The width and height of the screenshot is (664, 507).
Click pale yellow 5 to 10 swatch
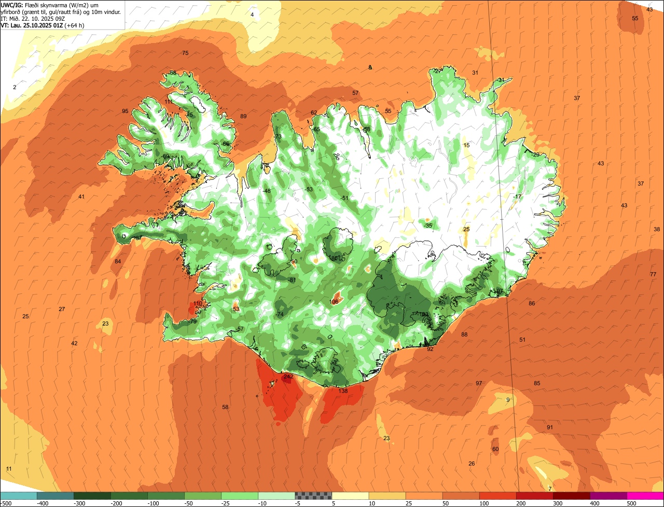[x=350, y=496]
